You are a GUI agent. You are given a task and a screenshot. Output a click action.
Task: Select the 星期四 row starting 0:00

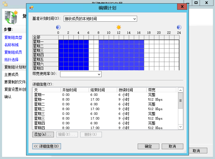pyautogui.click(x=105, y=123)
